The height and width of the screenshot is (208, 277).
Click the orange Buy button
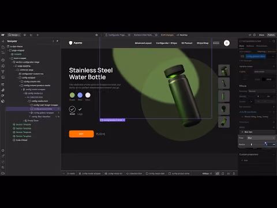[81, 134]
